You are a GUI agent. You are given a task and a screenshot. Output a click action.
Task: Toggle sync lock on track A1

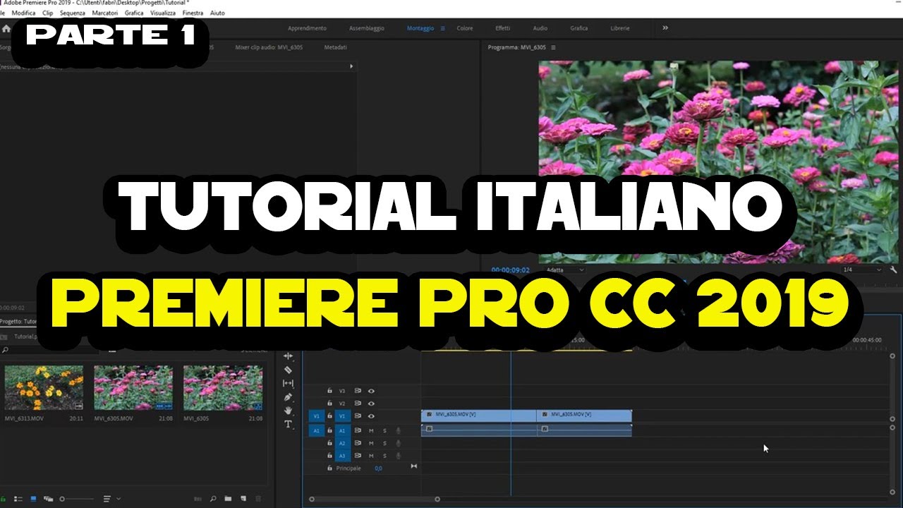[358, 430]
